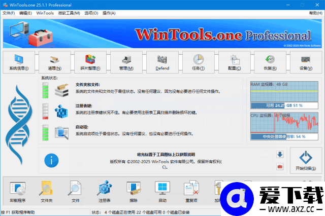Screen dimensions: 325x216
Task: Open the 设备(V) tool
Action: pos(306,62)
